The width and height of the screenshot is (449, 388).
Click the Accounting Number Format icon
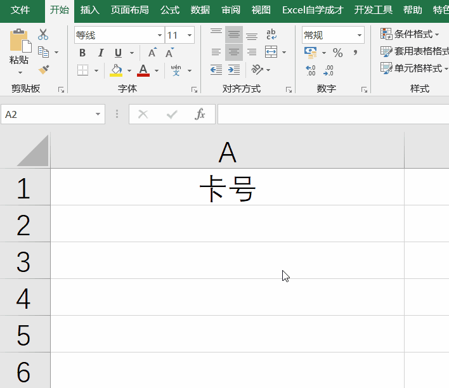click(310, 53)
